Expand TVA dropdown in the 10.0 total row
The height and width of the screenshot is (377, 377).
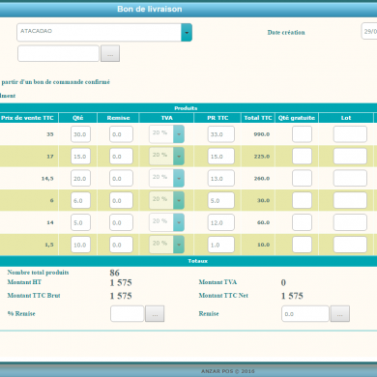179,245
